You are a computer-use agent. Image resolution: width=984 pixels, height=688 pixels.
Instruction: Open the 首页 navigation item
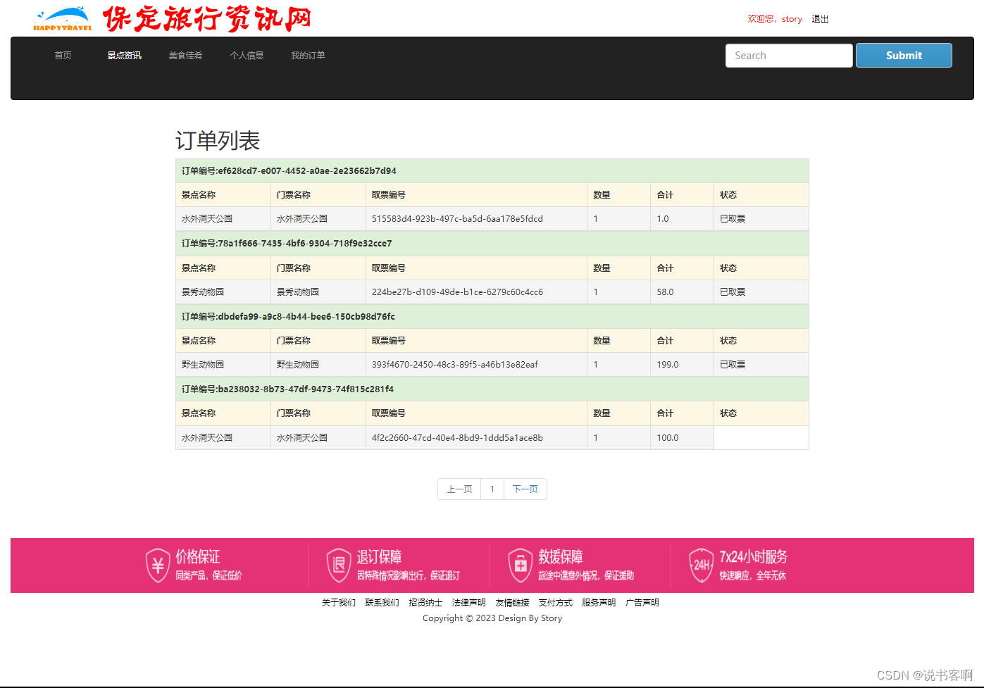coord(63,56)
